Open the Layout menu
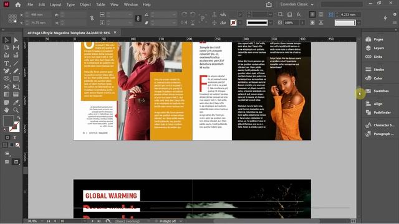 pos(55,4)
